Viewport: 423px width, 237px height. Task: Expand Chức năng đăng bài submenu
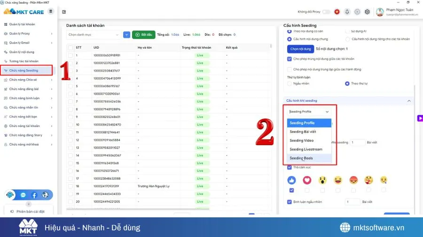(x=52, y=89)
